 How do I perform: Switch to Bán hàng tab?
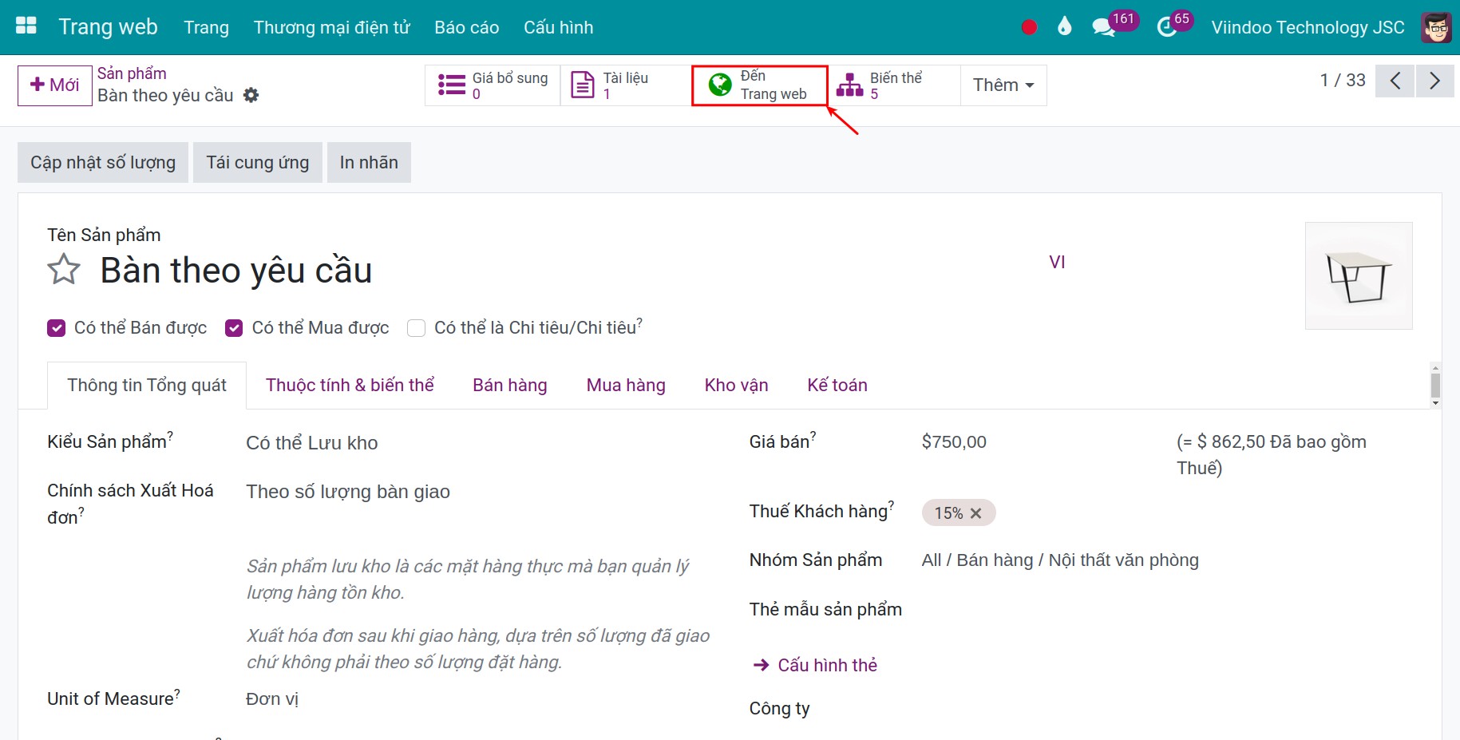(510, 386)
